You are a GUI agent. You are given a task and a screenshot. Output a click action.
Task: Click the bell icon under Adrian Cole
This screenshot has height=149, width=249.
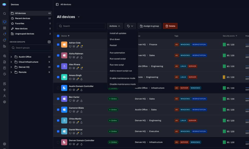82,46
